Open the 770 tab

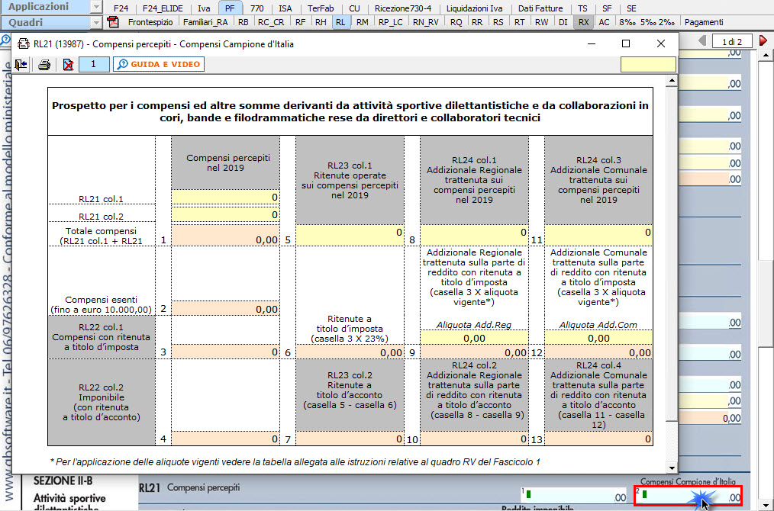tap(256, 8)
